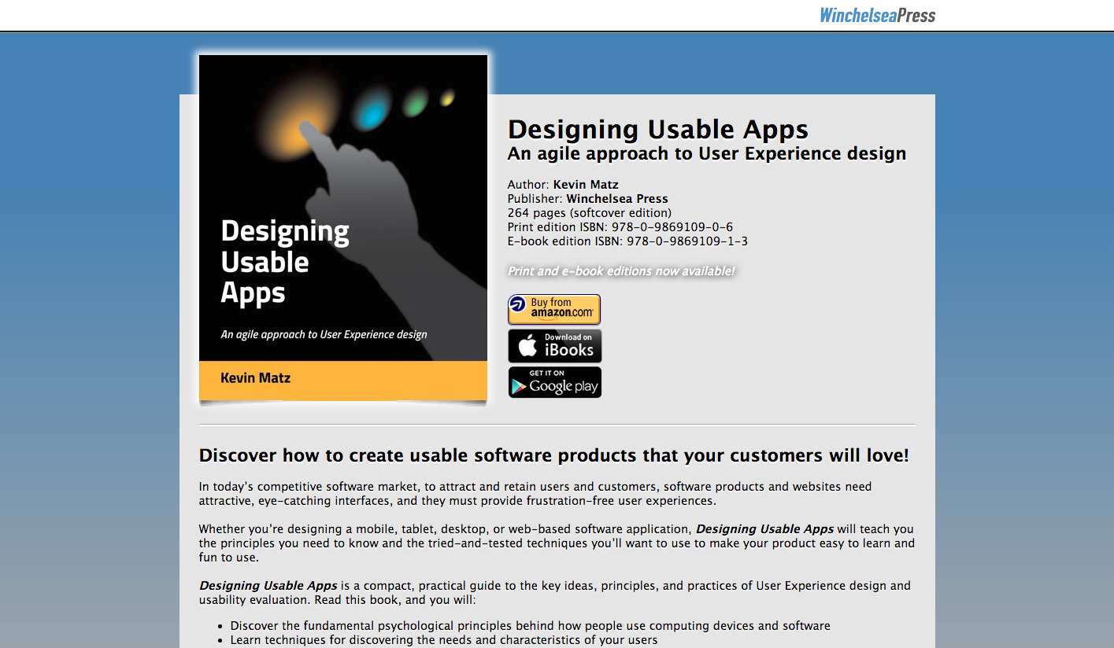1114x648 pixels.
Task: Click the 'Discover how to create usable software' heading
Action: tap(554, 455)
